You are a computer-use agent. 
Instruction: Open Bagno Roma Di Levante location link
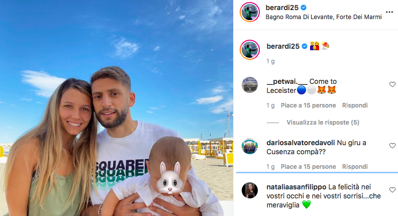(324, 17)
